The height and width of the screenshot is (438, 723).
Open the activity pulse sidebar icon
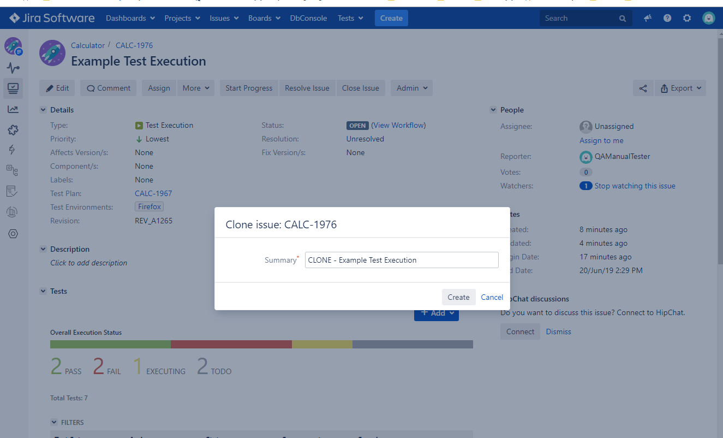13,68
